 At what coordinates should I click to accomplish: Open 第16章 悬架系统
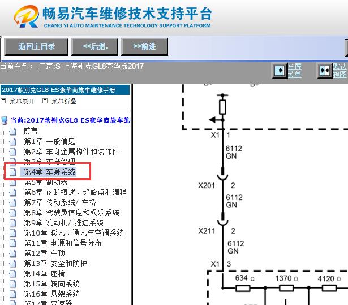51,294
